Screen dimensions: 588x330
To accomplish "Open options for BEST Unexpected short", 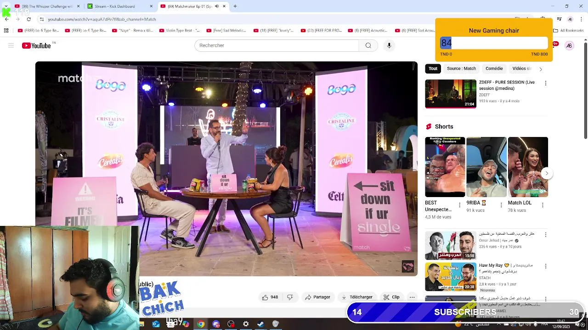I will pyautogui.click(x=459, y=205).
